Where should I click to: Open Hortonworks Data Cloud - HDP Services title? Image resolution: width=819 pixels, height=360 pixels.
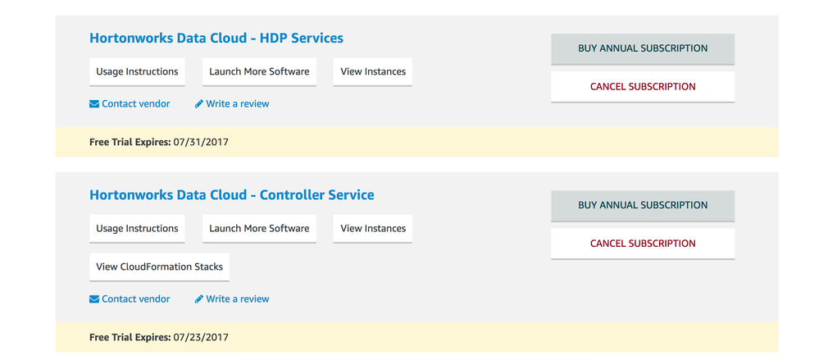point(216,39)
